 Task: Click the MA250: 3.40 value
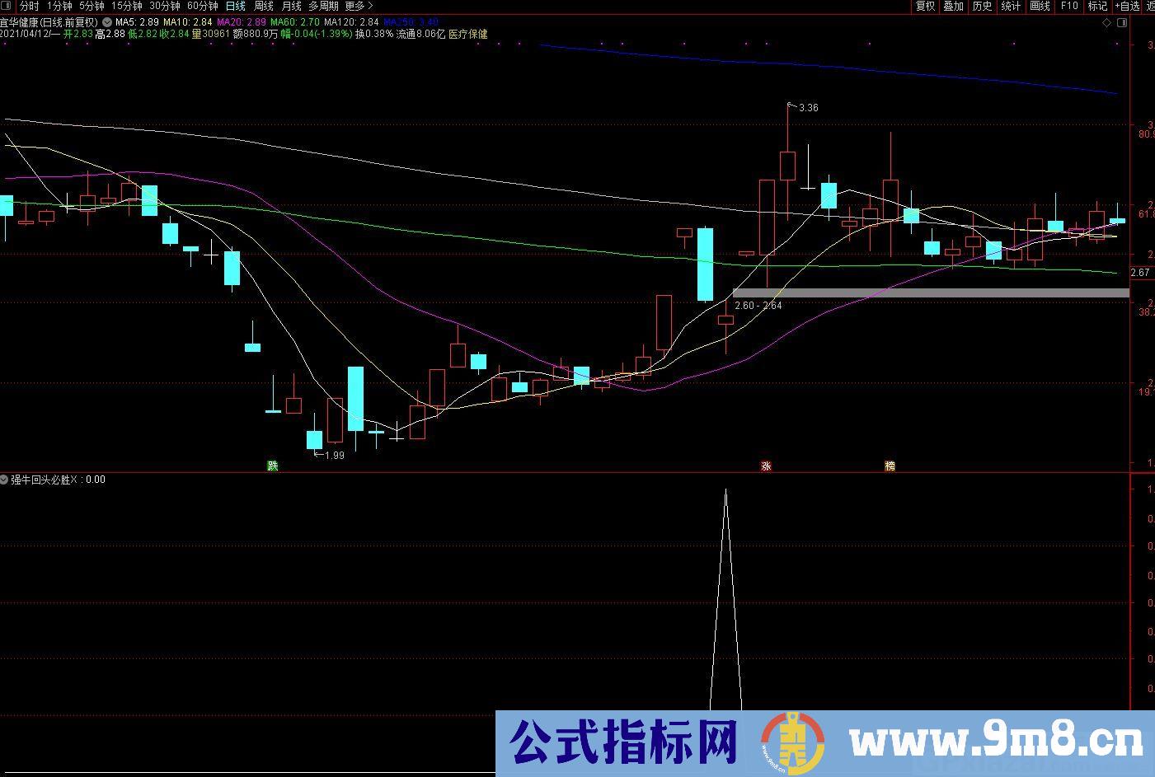[x=411, y=22]
